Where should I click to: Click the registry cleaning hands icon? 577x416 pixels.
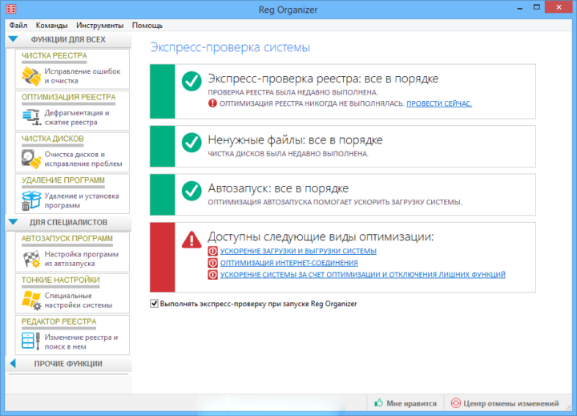point(31,76)
